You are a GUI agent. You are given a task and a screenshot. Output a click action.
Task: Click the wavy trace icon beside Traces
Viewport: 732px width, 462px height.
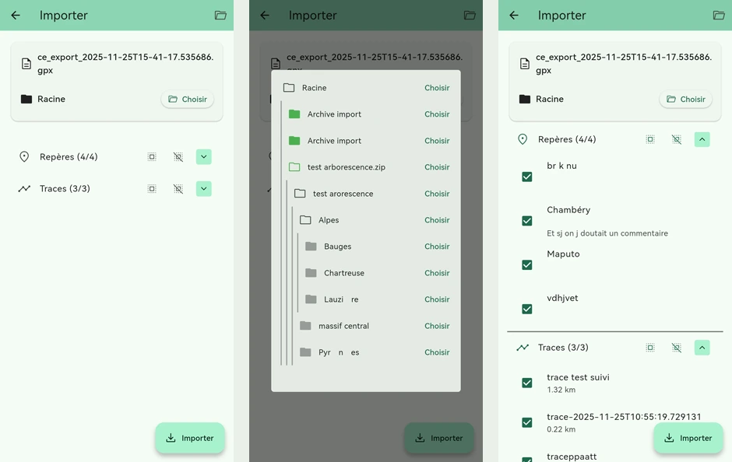[24, 188]
